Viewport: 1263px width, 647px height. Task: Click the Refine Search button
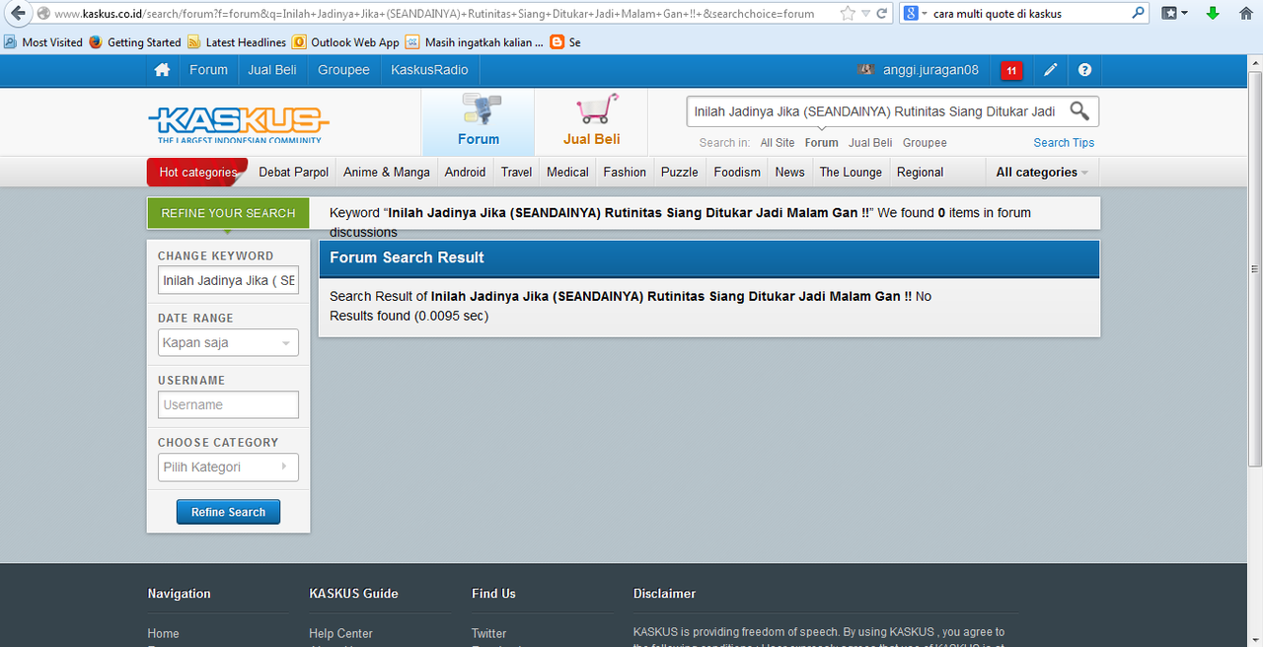[228, 512]
